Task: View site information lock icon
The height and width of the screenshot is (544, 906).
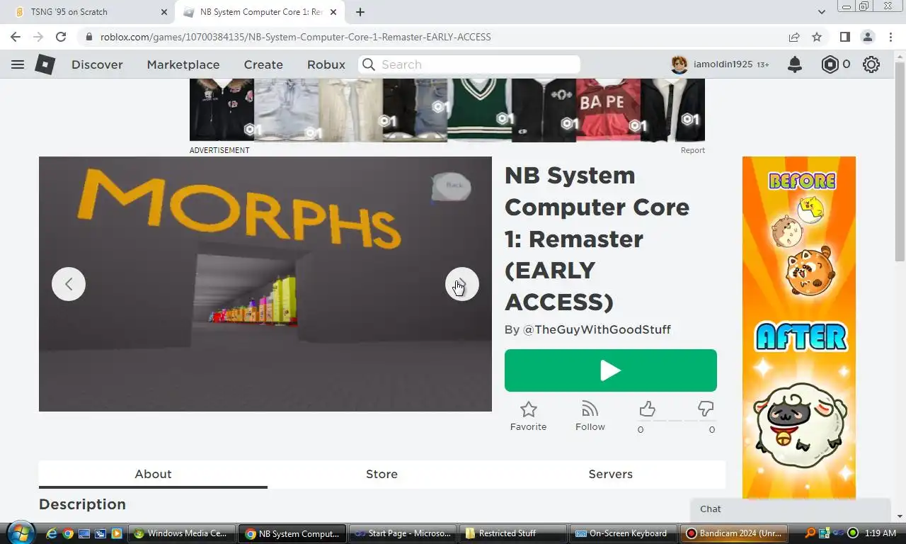Action: click(88, 37)
